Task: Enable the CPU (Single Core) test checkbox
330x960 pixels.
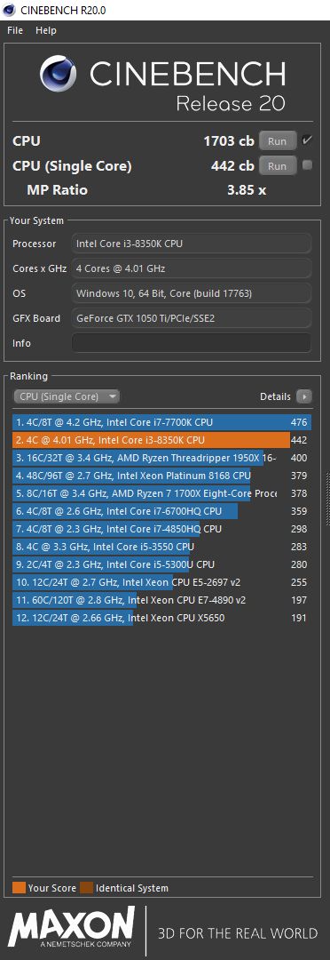Action: (x=307, y=164)
